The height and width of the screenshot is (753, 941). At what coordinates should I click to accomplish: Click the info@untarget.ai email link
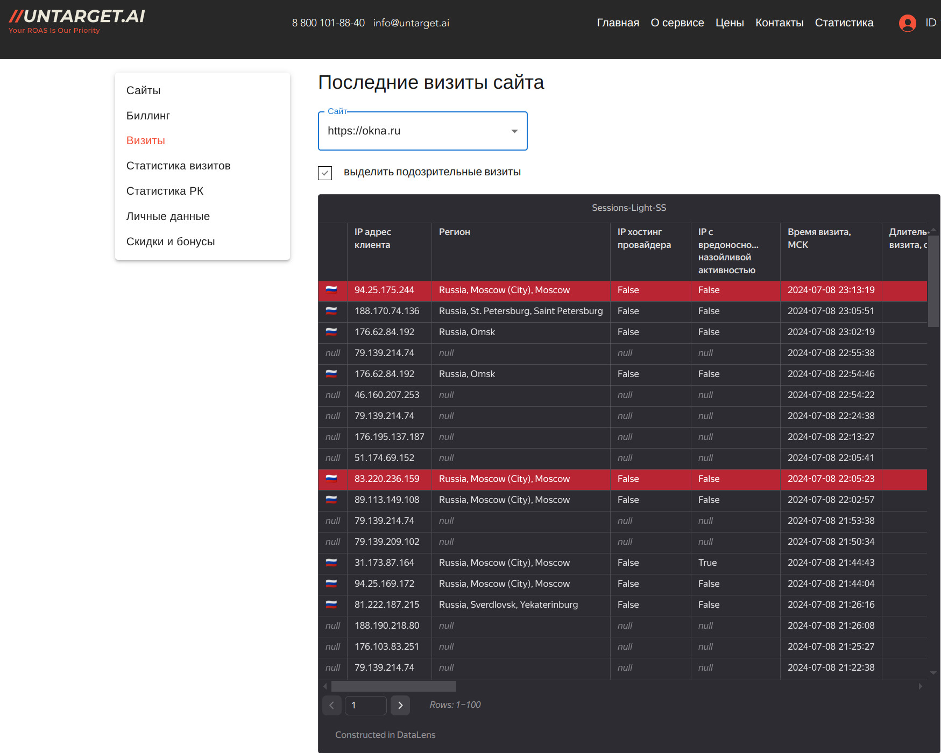[412, 23]
